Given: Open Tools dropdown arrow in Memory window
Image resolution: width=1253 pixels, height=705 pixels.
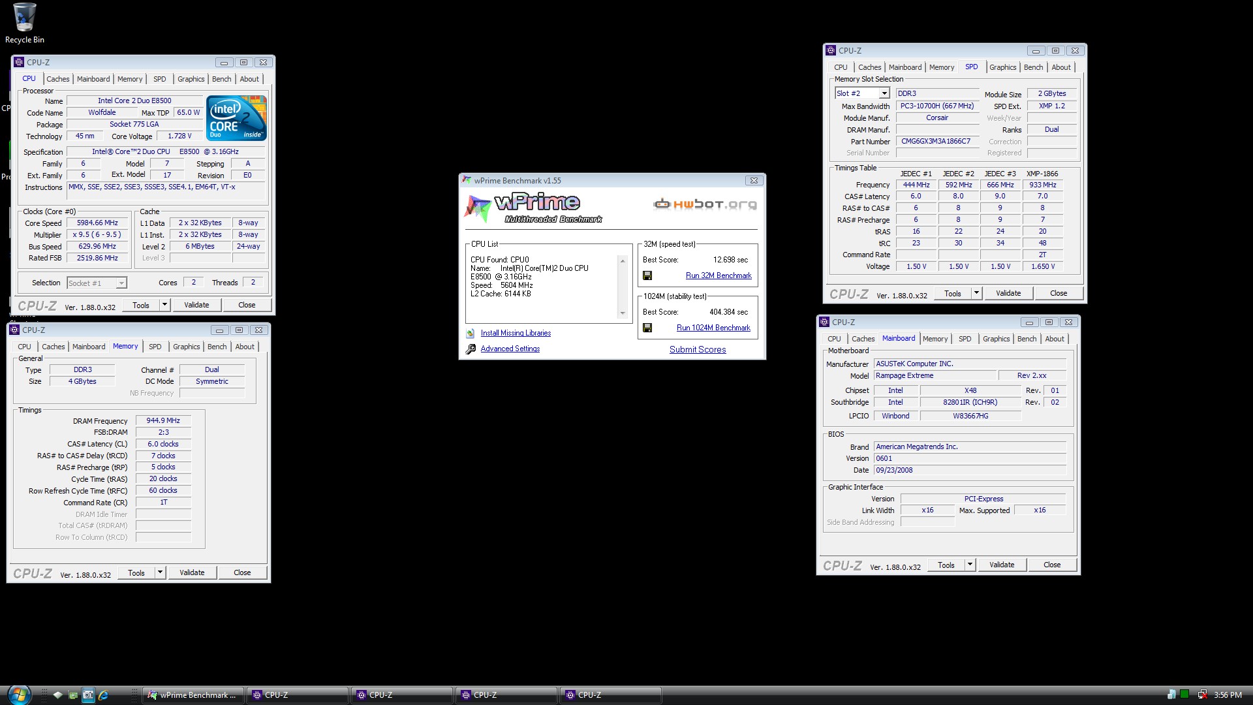Looking at the screenshot, I should (160, 572).
